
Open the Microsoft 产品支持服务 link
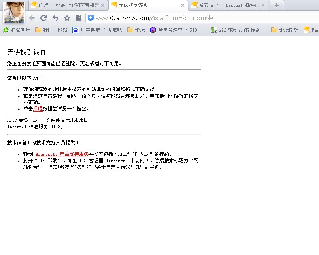pyautogui.click(x=62, y=154)
